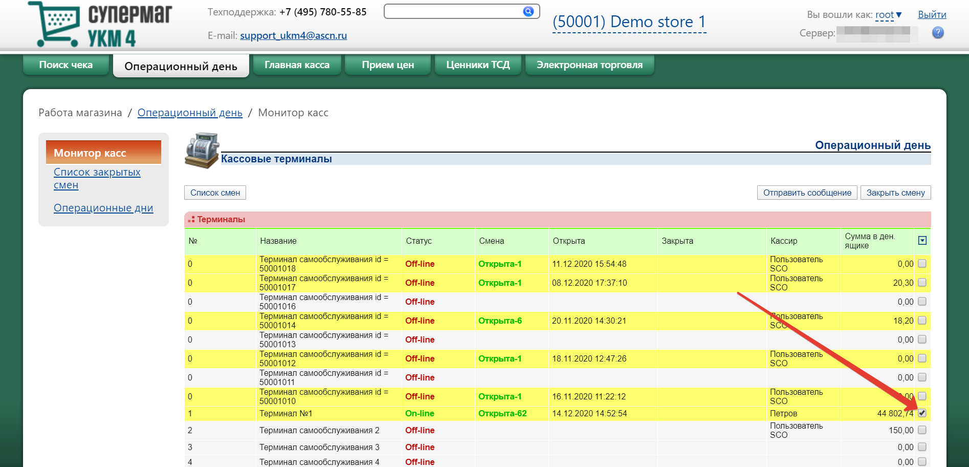
Task: Open help via blue question mark icon
Action: [x=938, y=33]
